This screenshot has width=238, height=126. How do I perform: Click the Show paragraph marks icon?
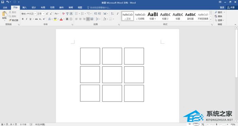point(118,14)
